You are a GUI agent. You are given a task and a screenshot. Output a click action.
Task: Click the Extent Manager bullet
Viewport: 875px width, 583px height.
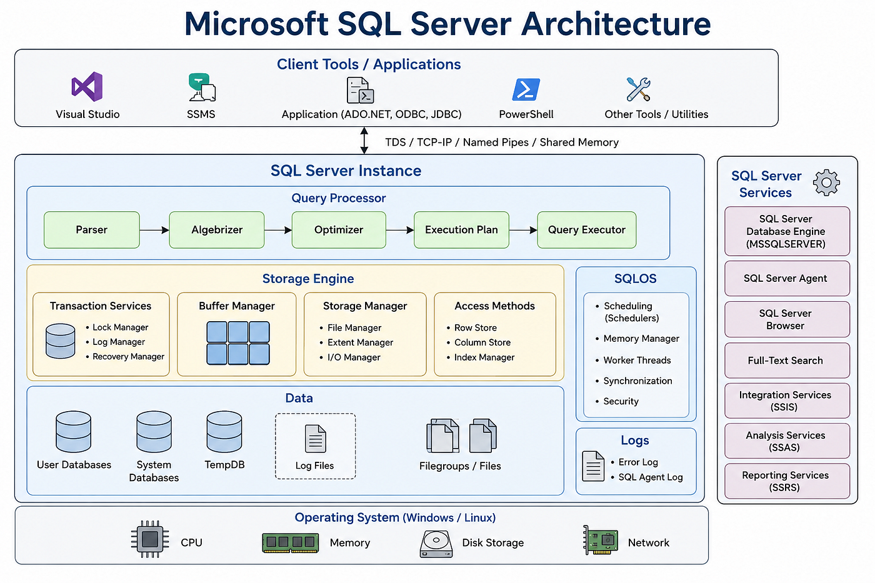tap(356, 342)
